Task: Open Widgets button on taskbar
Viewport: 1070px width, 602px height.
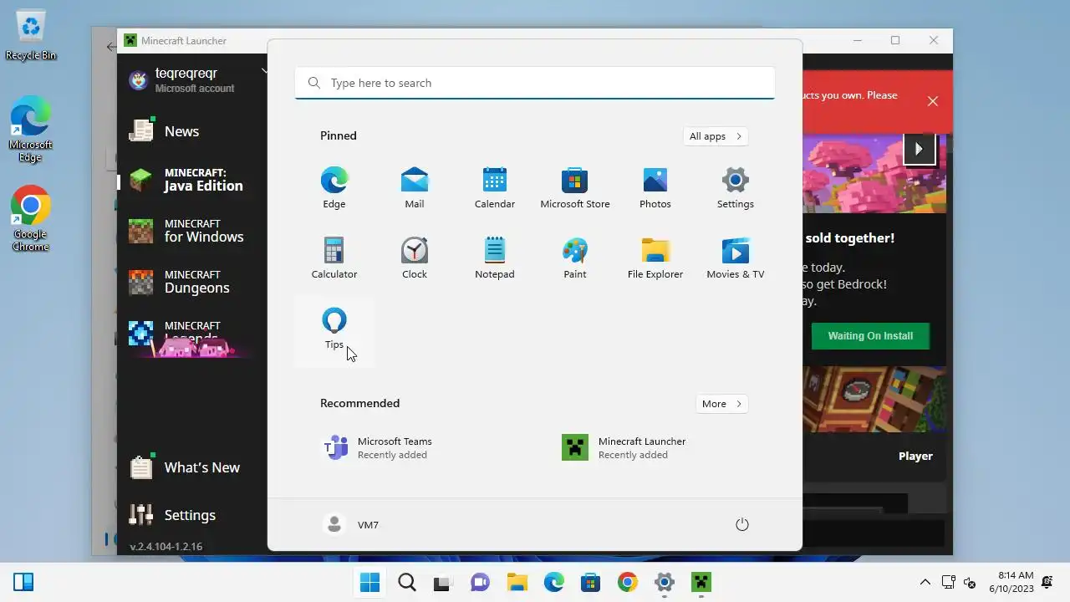Action: 23,582
